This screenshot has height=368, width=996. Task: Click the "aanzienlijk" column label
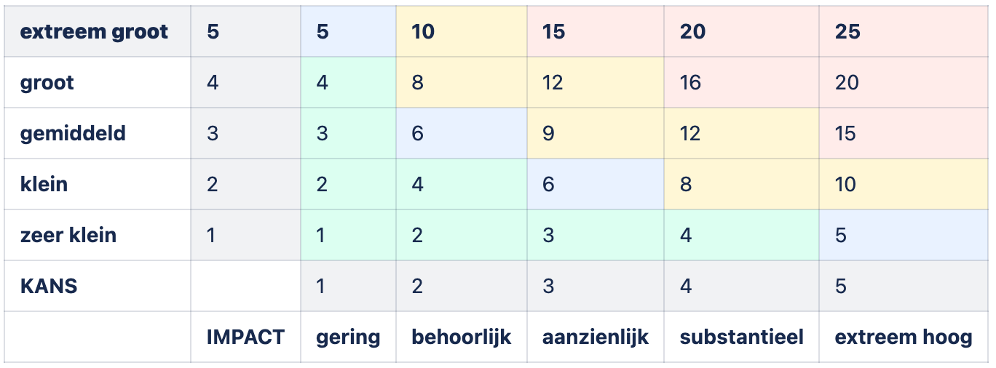click(x=595, y=337)
